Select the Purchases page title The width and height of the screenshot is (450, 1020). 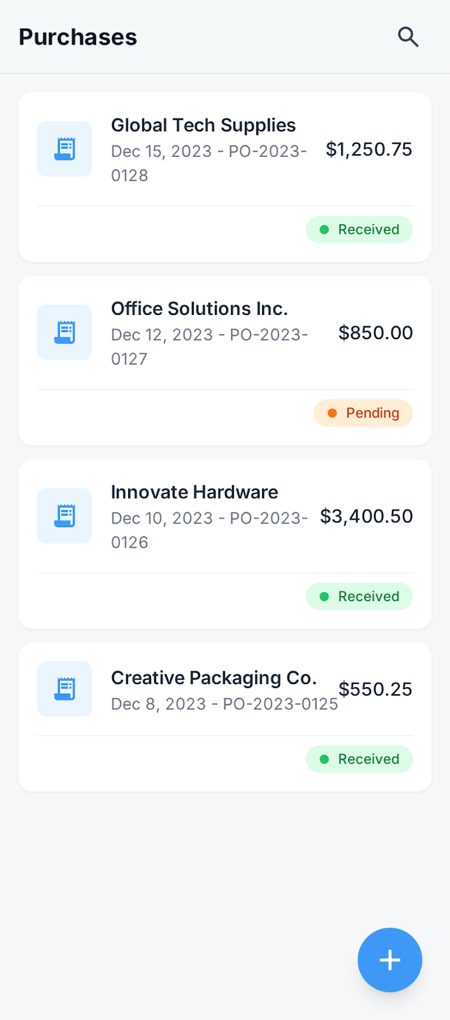click(77, 37)
